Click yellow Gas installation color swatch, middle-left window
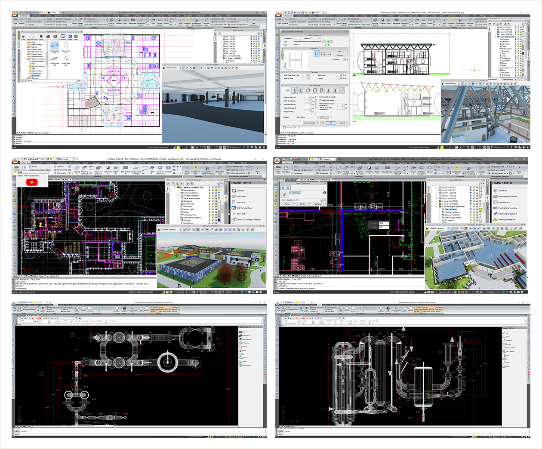The width and height of the screenshot is (542, 449). (219, 190)
